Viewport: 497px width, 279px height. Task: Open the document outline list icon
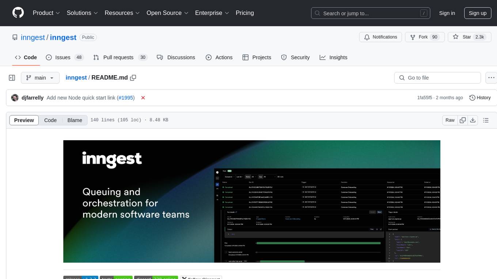486,120
